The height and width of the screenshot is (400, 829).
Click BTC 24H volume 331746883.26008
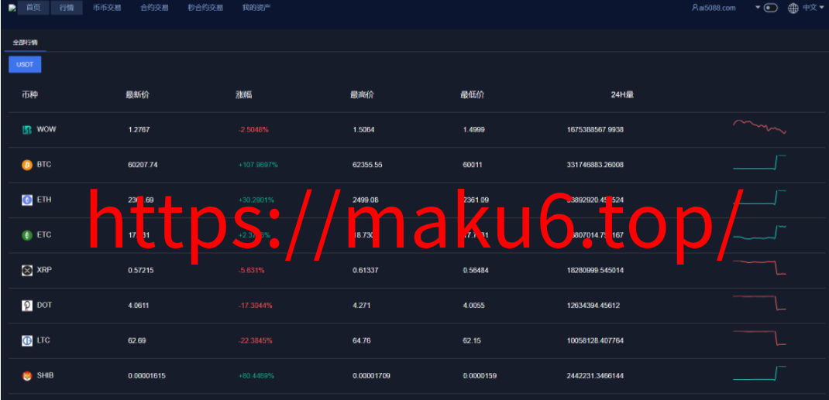coord(595,165)
